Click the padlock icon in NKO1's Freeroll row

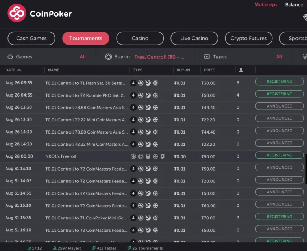(148, 156)
